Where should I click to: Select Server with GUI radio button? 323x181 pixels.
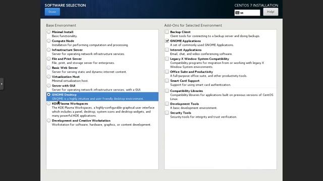click(x=48, y=86)
